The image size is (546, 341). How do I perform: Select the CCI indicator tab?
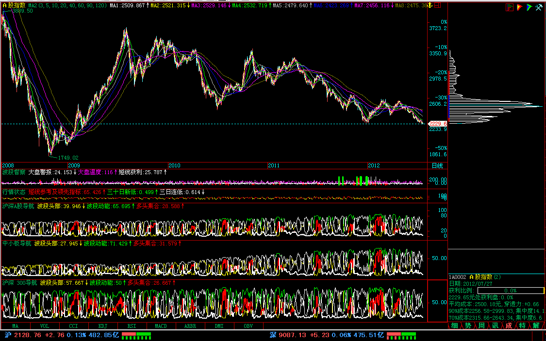click(73, 326)
